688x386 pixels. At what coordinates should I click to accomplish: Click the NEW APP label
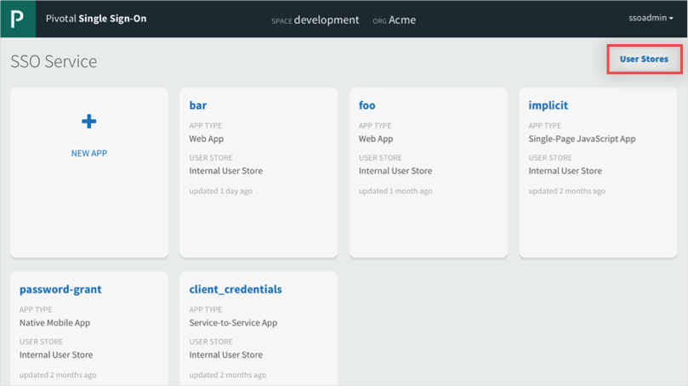(x=88, y=154)
